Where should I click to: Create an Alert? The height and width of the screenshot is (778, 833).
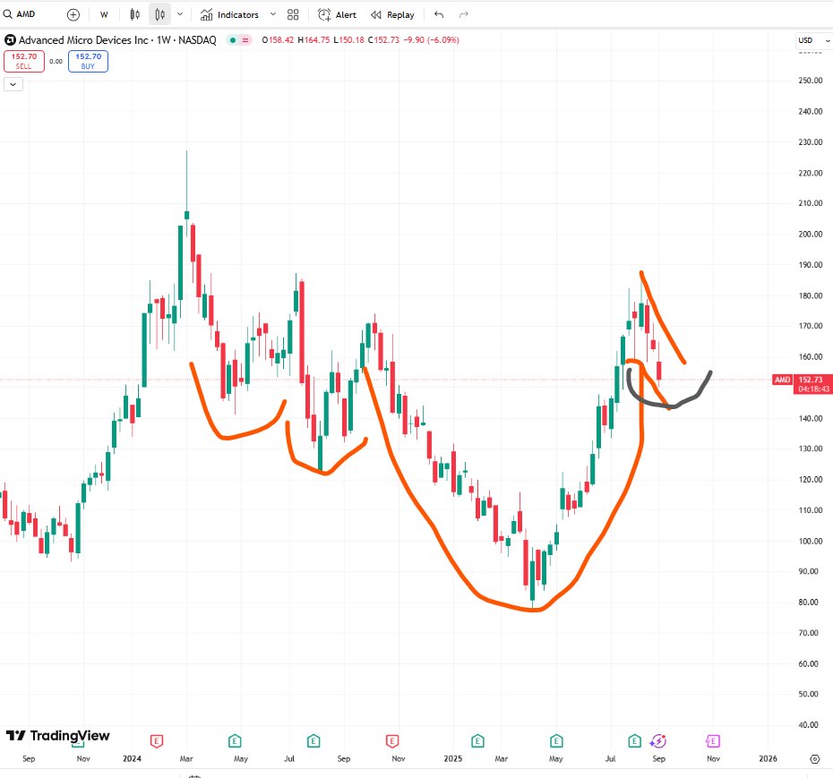(x=338, y=15)
